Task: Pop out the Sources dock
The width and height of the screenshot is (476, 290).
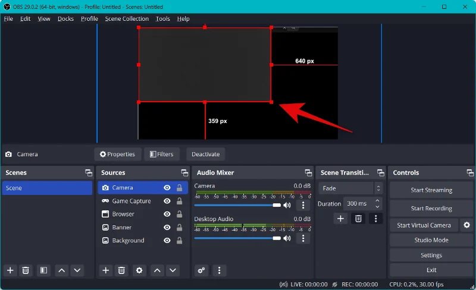Action: click(x=184, y=173)
